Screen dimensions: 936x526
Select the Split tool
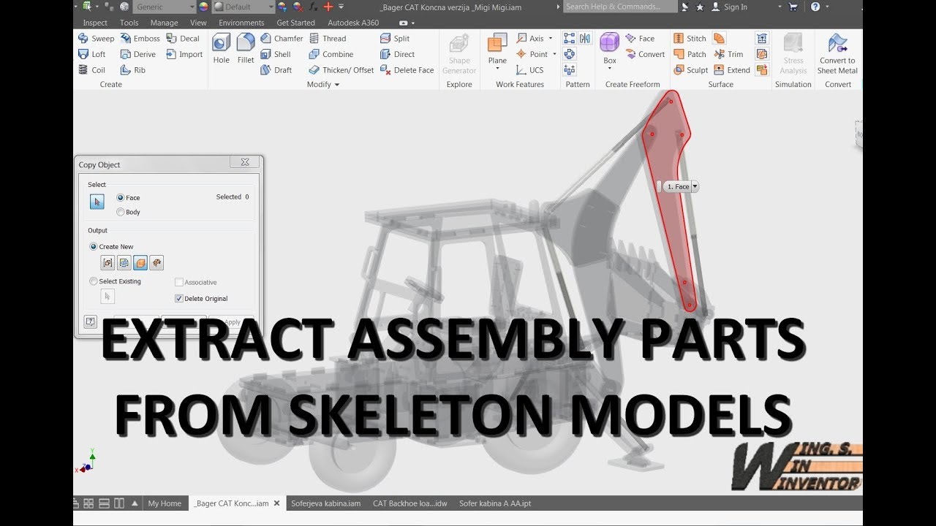pyautogui.click(x=395, y=39)
